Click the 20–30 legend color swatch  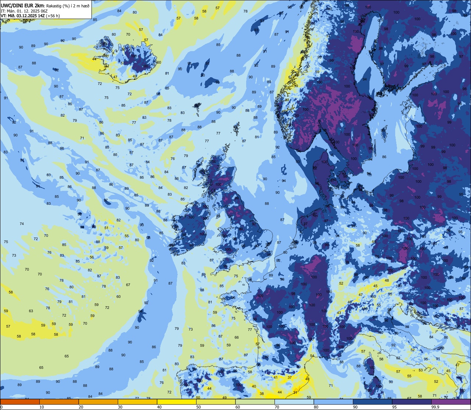tap(98, 402)
